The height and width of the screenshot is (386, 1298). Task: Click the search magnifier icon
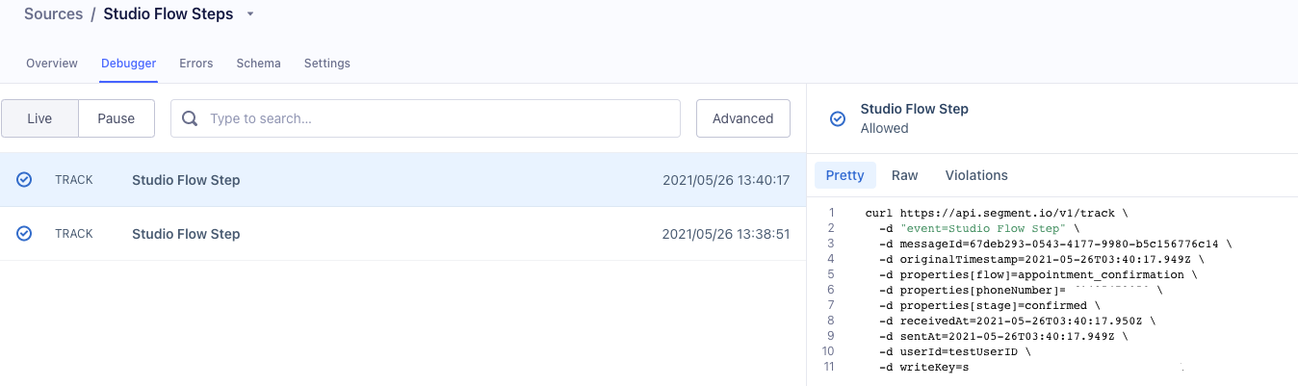190,118
